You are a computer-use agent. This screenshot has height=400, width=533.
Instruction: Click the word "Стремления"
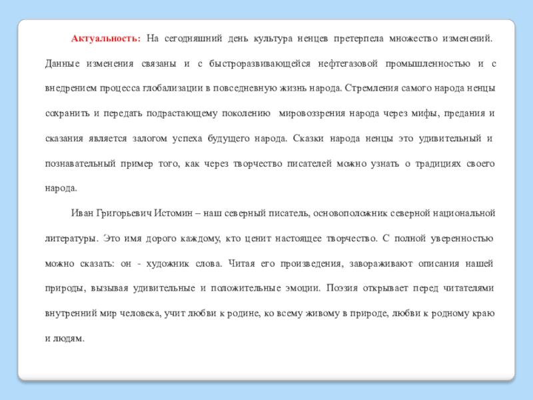[370, 88]
